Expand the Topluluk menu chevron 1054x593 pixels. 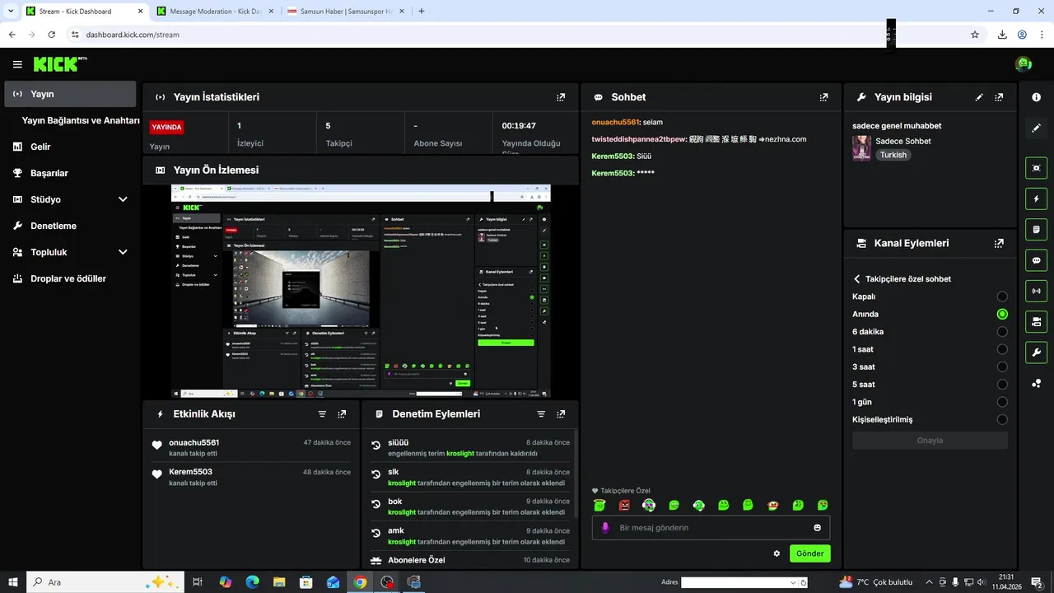(123, 252)
